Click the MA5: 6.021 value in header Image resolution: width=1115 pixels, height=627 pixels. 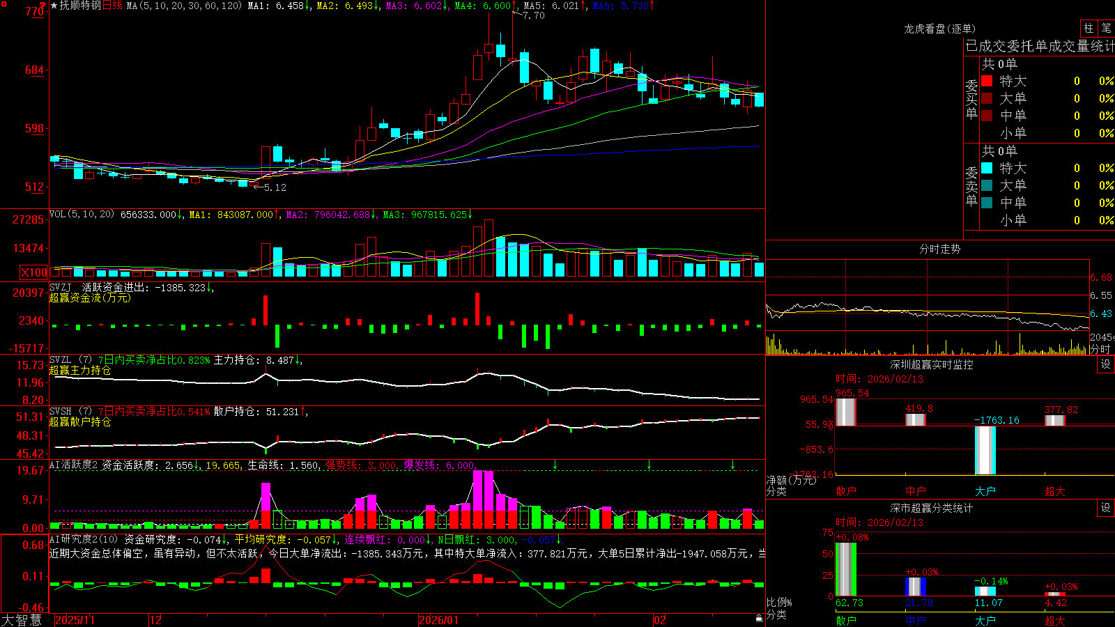551,6
